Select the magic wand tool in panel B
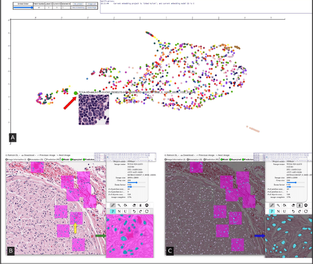Image resolution: width=313 pixels, height=264 pixels. (x=119, y=205)
